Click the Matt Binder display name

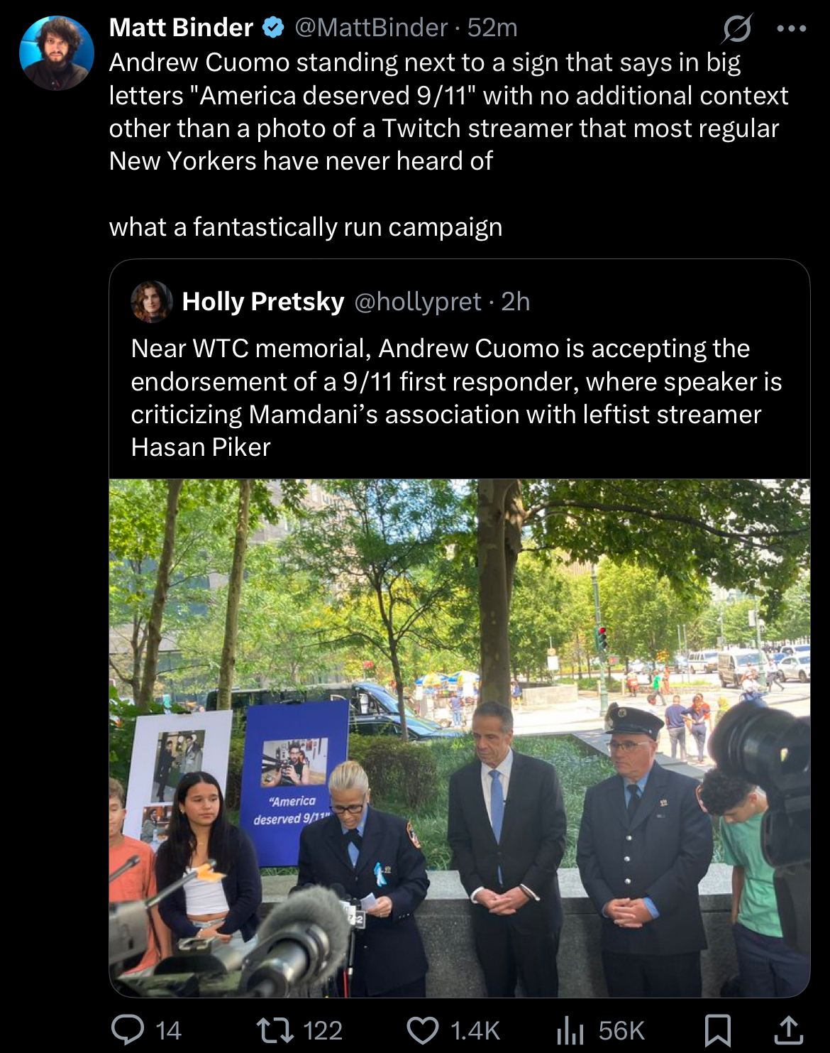tap(181, 28)
